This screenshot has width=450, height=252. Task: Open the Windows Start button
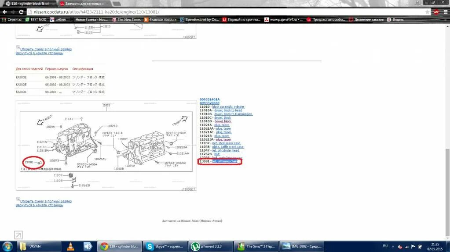click(7, 246)
